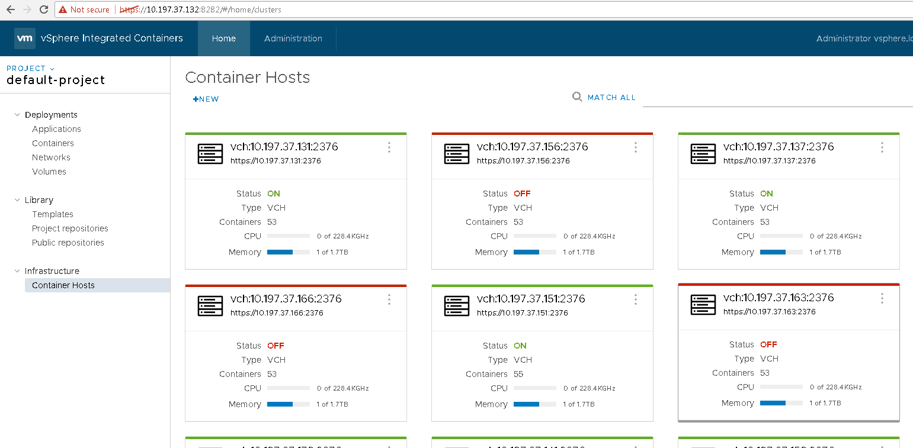
Task: Click the VMware vm logo icon
Action: point(25,38)
